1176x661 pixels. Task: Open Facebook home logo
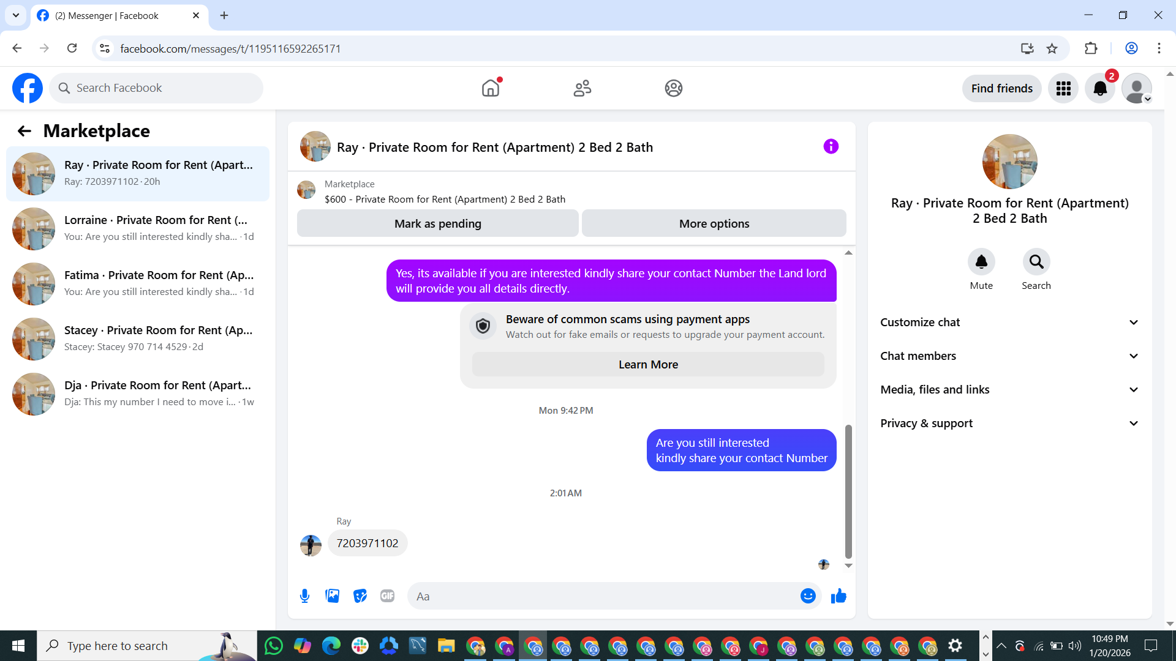pyautogui.click(x=28, y=88)
